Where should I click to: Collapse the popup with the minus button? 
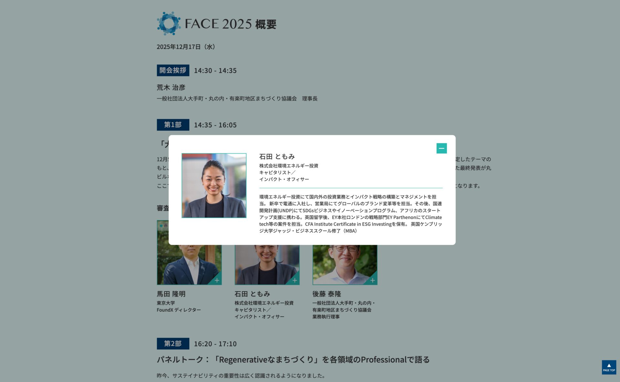click(441, 148)
